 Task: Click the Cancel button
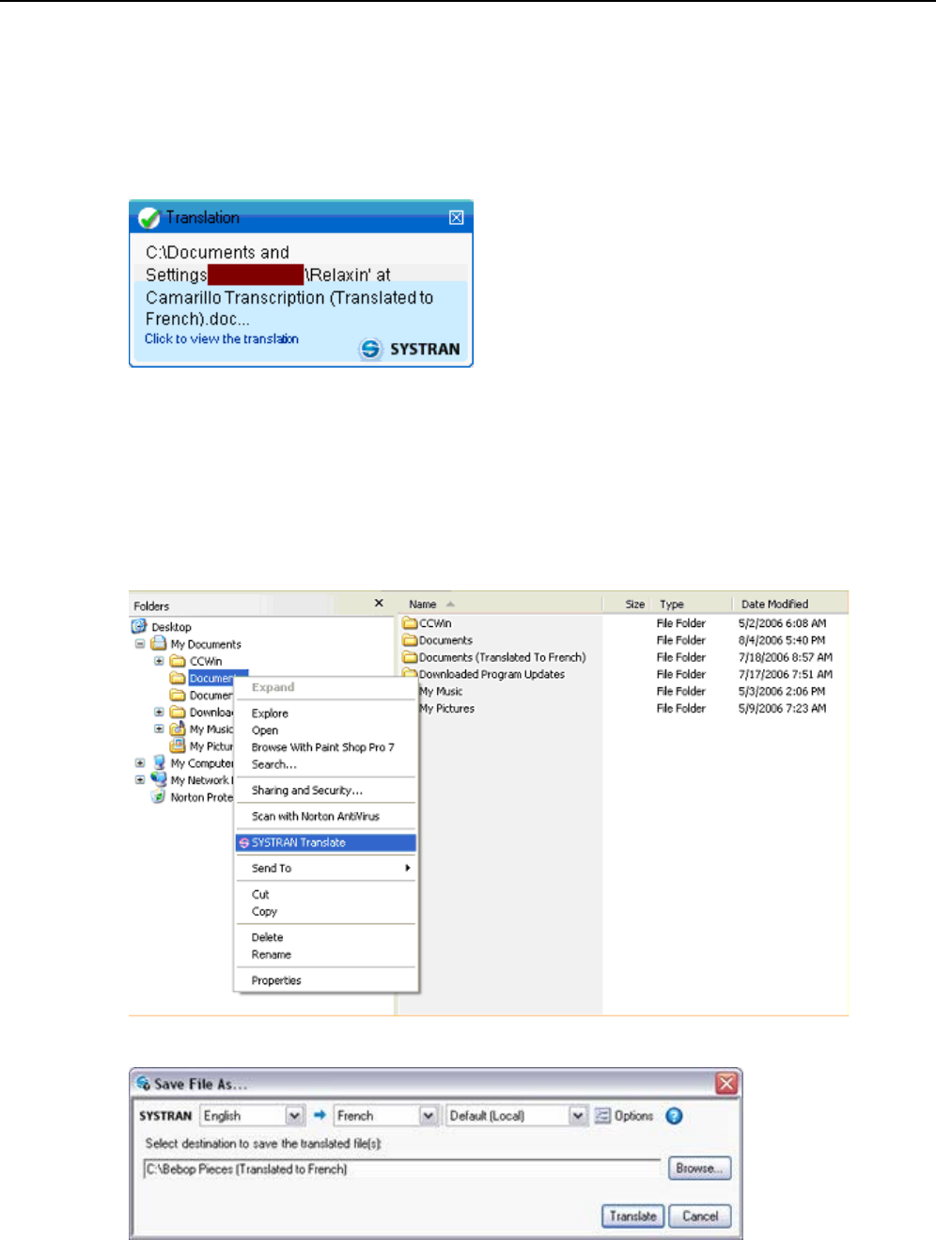pyautogui.click(x=700, y=1216)
